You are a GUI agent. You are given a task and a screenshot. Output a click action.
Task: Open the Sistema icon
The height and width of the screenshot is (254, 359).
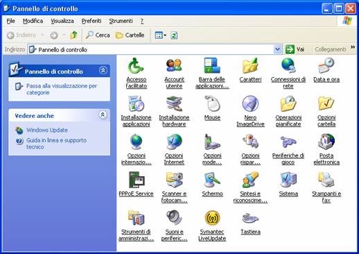tap(288, 180)
